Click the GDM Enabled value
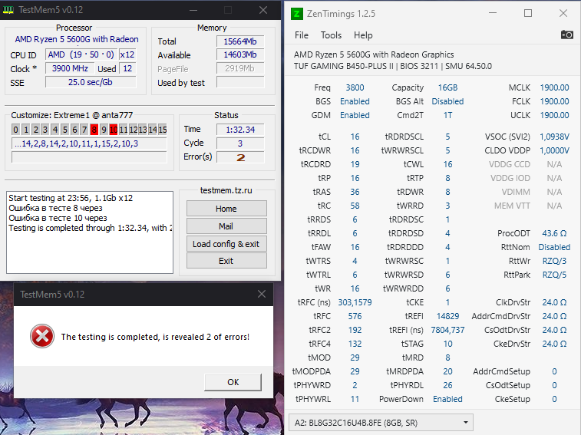This screenshot has width=581, height=435. (x=355, y=115)
